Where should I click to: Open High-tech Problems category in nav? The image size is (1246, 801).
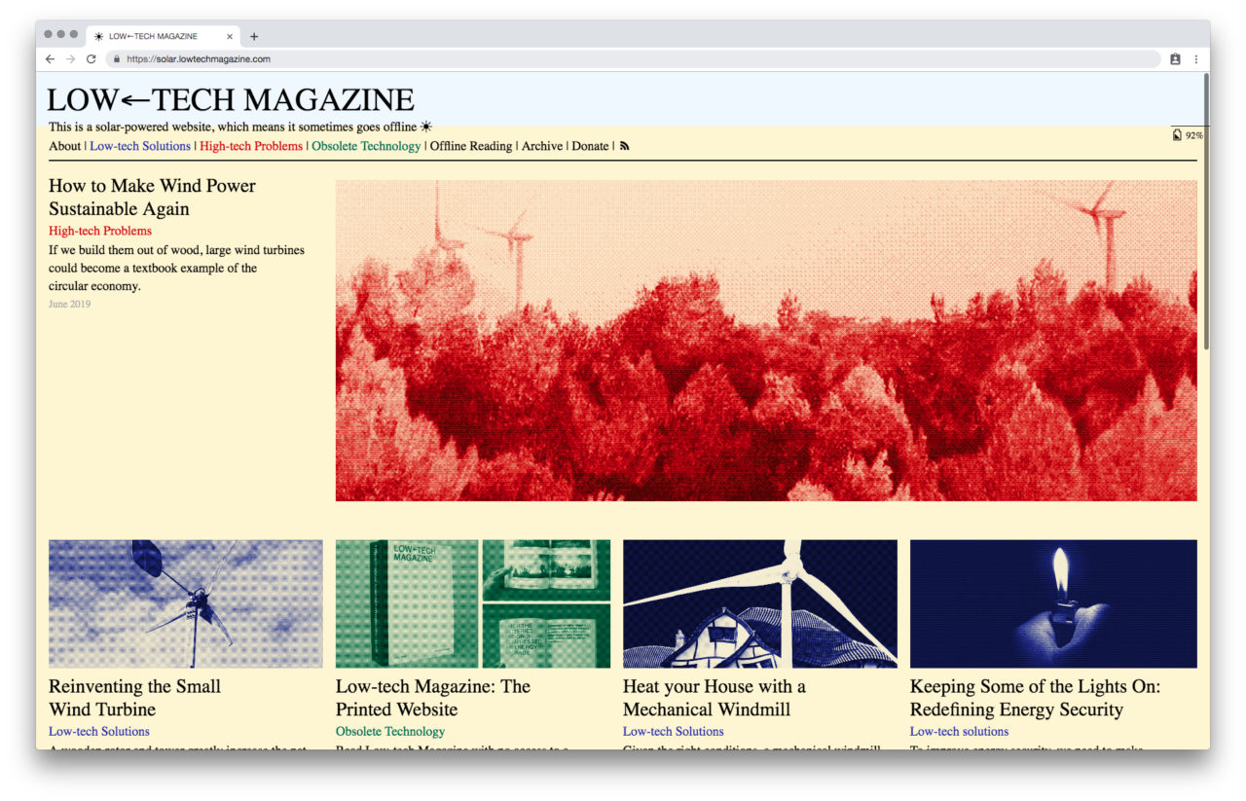251,146
